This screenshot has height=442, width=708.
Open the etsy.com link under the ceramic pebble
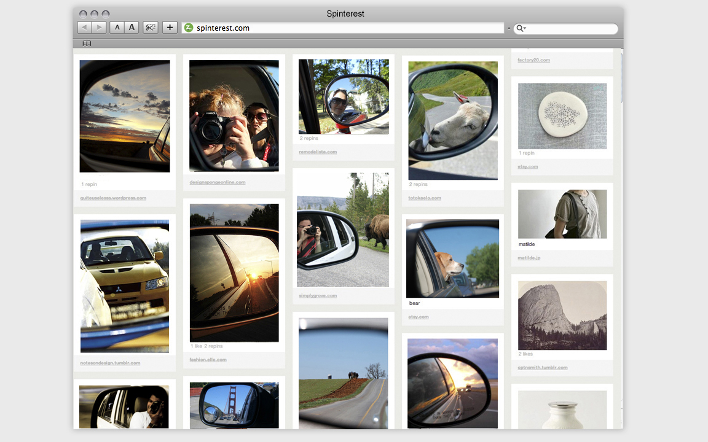(528, 167)
